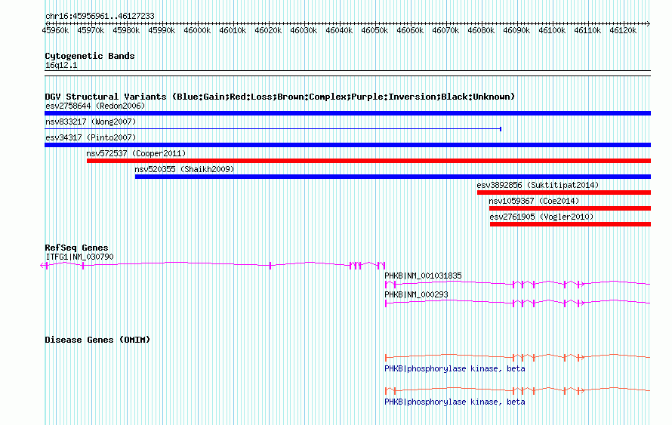Viewport: 672px width, 425px height.
Task: Click the Cytogenetic Bands track title
Action: [90, 56]
